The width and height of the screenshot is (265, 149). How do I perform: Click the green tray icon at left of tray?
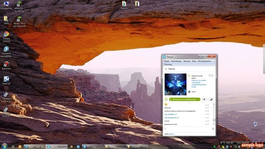[x=214, y=147]
